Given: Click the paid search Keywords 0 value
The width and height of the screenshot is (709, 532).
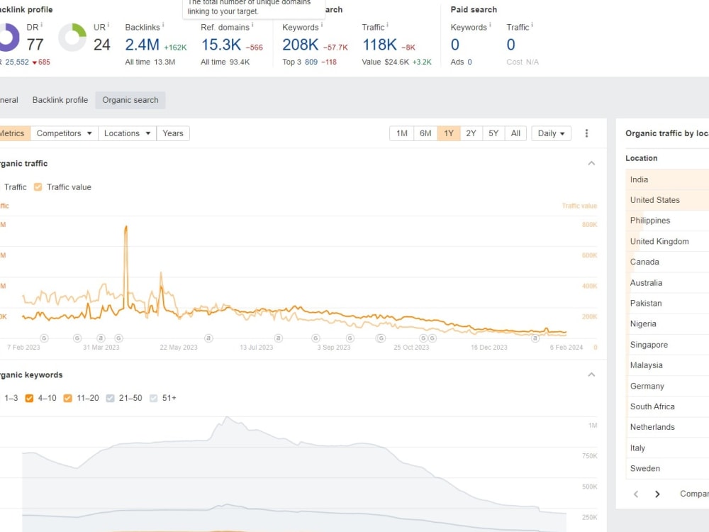Looking at the screenshot, I should pyautogui.click(x=455, y=45).
